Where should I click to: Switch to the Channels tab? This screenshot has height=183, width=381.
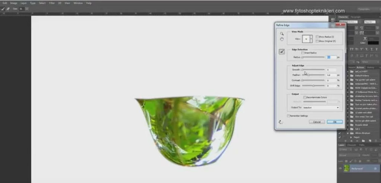pyautogui.click(x=351, y=145)
